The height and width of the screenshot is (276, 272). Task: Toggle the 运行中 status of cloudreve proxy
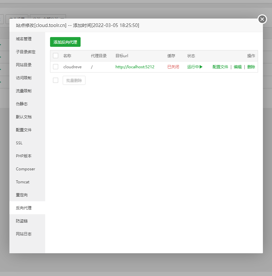pos(195,67)
